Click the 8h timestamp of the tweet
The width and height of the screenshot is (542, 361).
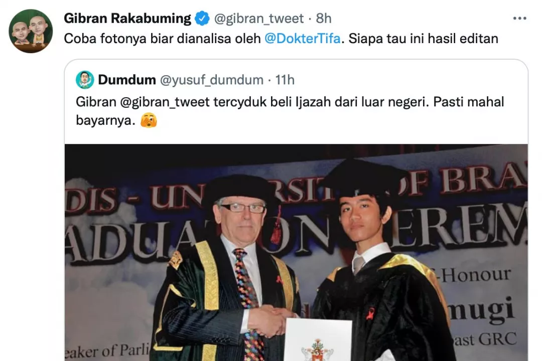coord(324,19)
